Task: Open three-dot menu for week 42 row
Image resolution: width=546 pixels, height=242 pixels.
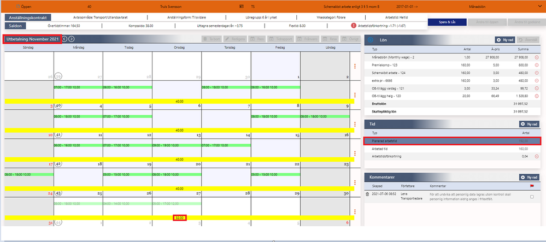Action: (x=355, y=153)
